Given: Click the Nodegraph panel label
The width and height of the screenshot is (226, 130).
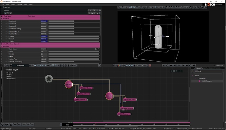Looking at the screenshot, I should pos(20,65).
